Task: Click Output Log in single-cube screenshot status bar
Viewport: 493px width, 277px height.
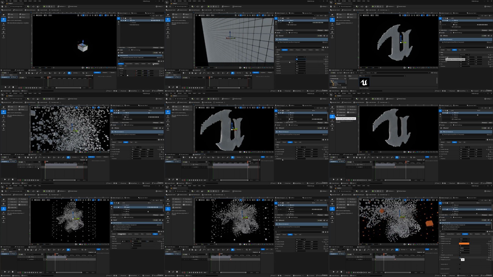Action: [x=16, y=91]
